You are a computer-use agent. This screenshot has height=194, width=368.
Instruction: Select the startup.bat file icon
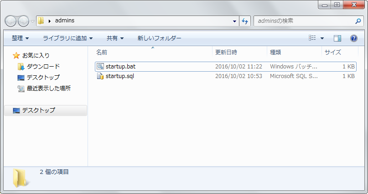point(100,67)
